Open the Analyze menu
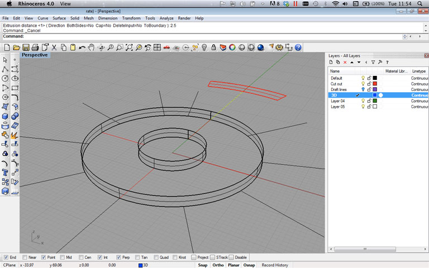The width and height of the screenshot is (429, 268). 166,18
